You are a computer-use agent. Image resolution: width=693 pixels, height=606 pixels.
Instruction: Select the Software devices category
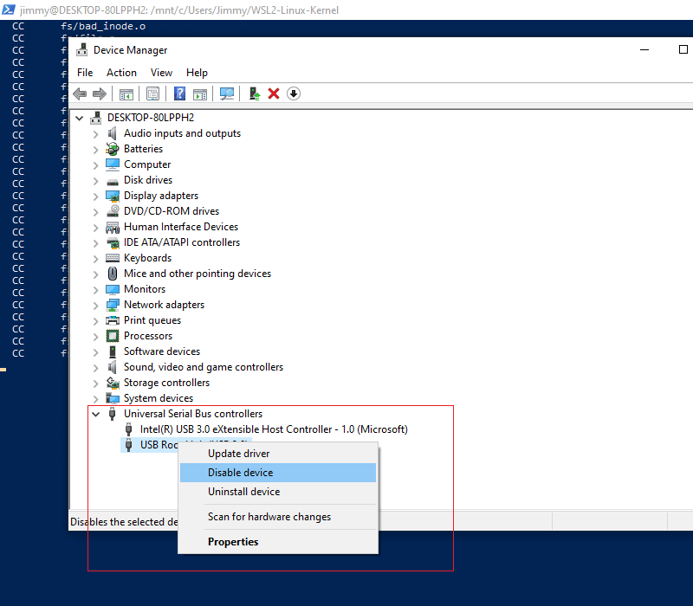coord(162,351)
